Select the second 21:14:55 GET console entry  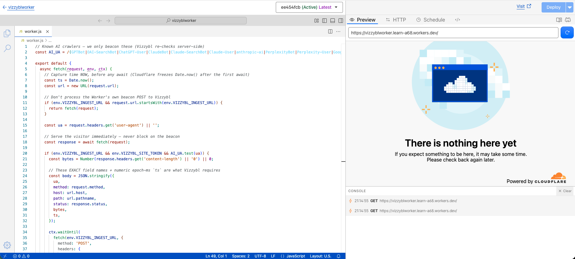(x=460, y=211)
